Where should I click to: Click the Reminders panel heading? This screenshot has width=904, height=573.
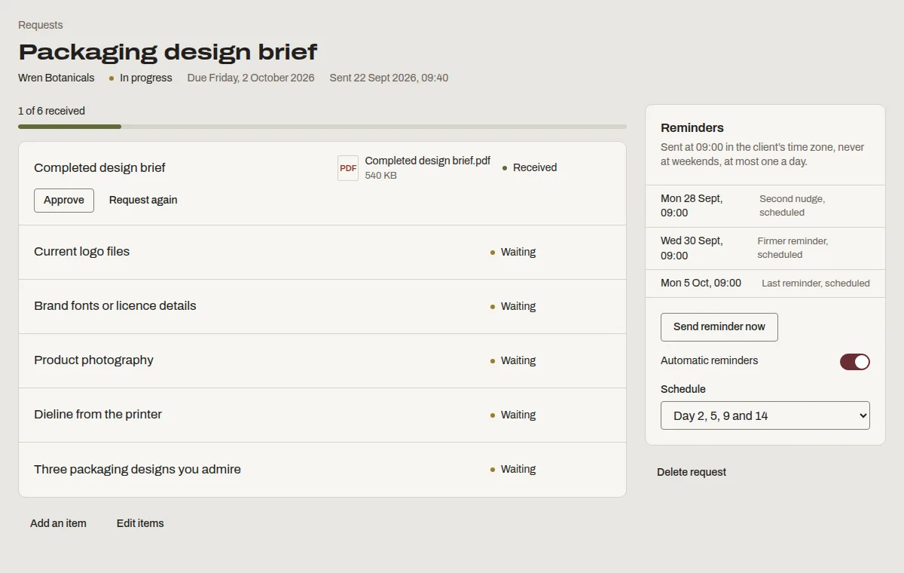tap(692, 127)
